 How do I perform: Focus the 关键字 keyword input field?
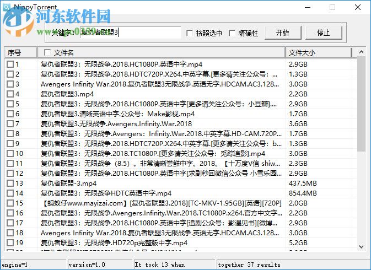130,33
